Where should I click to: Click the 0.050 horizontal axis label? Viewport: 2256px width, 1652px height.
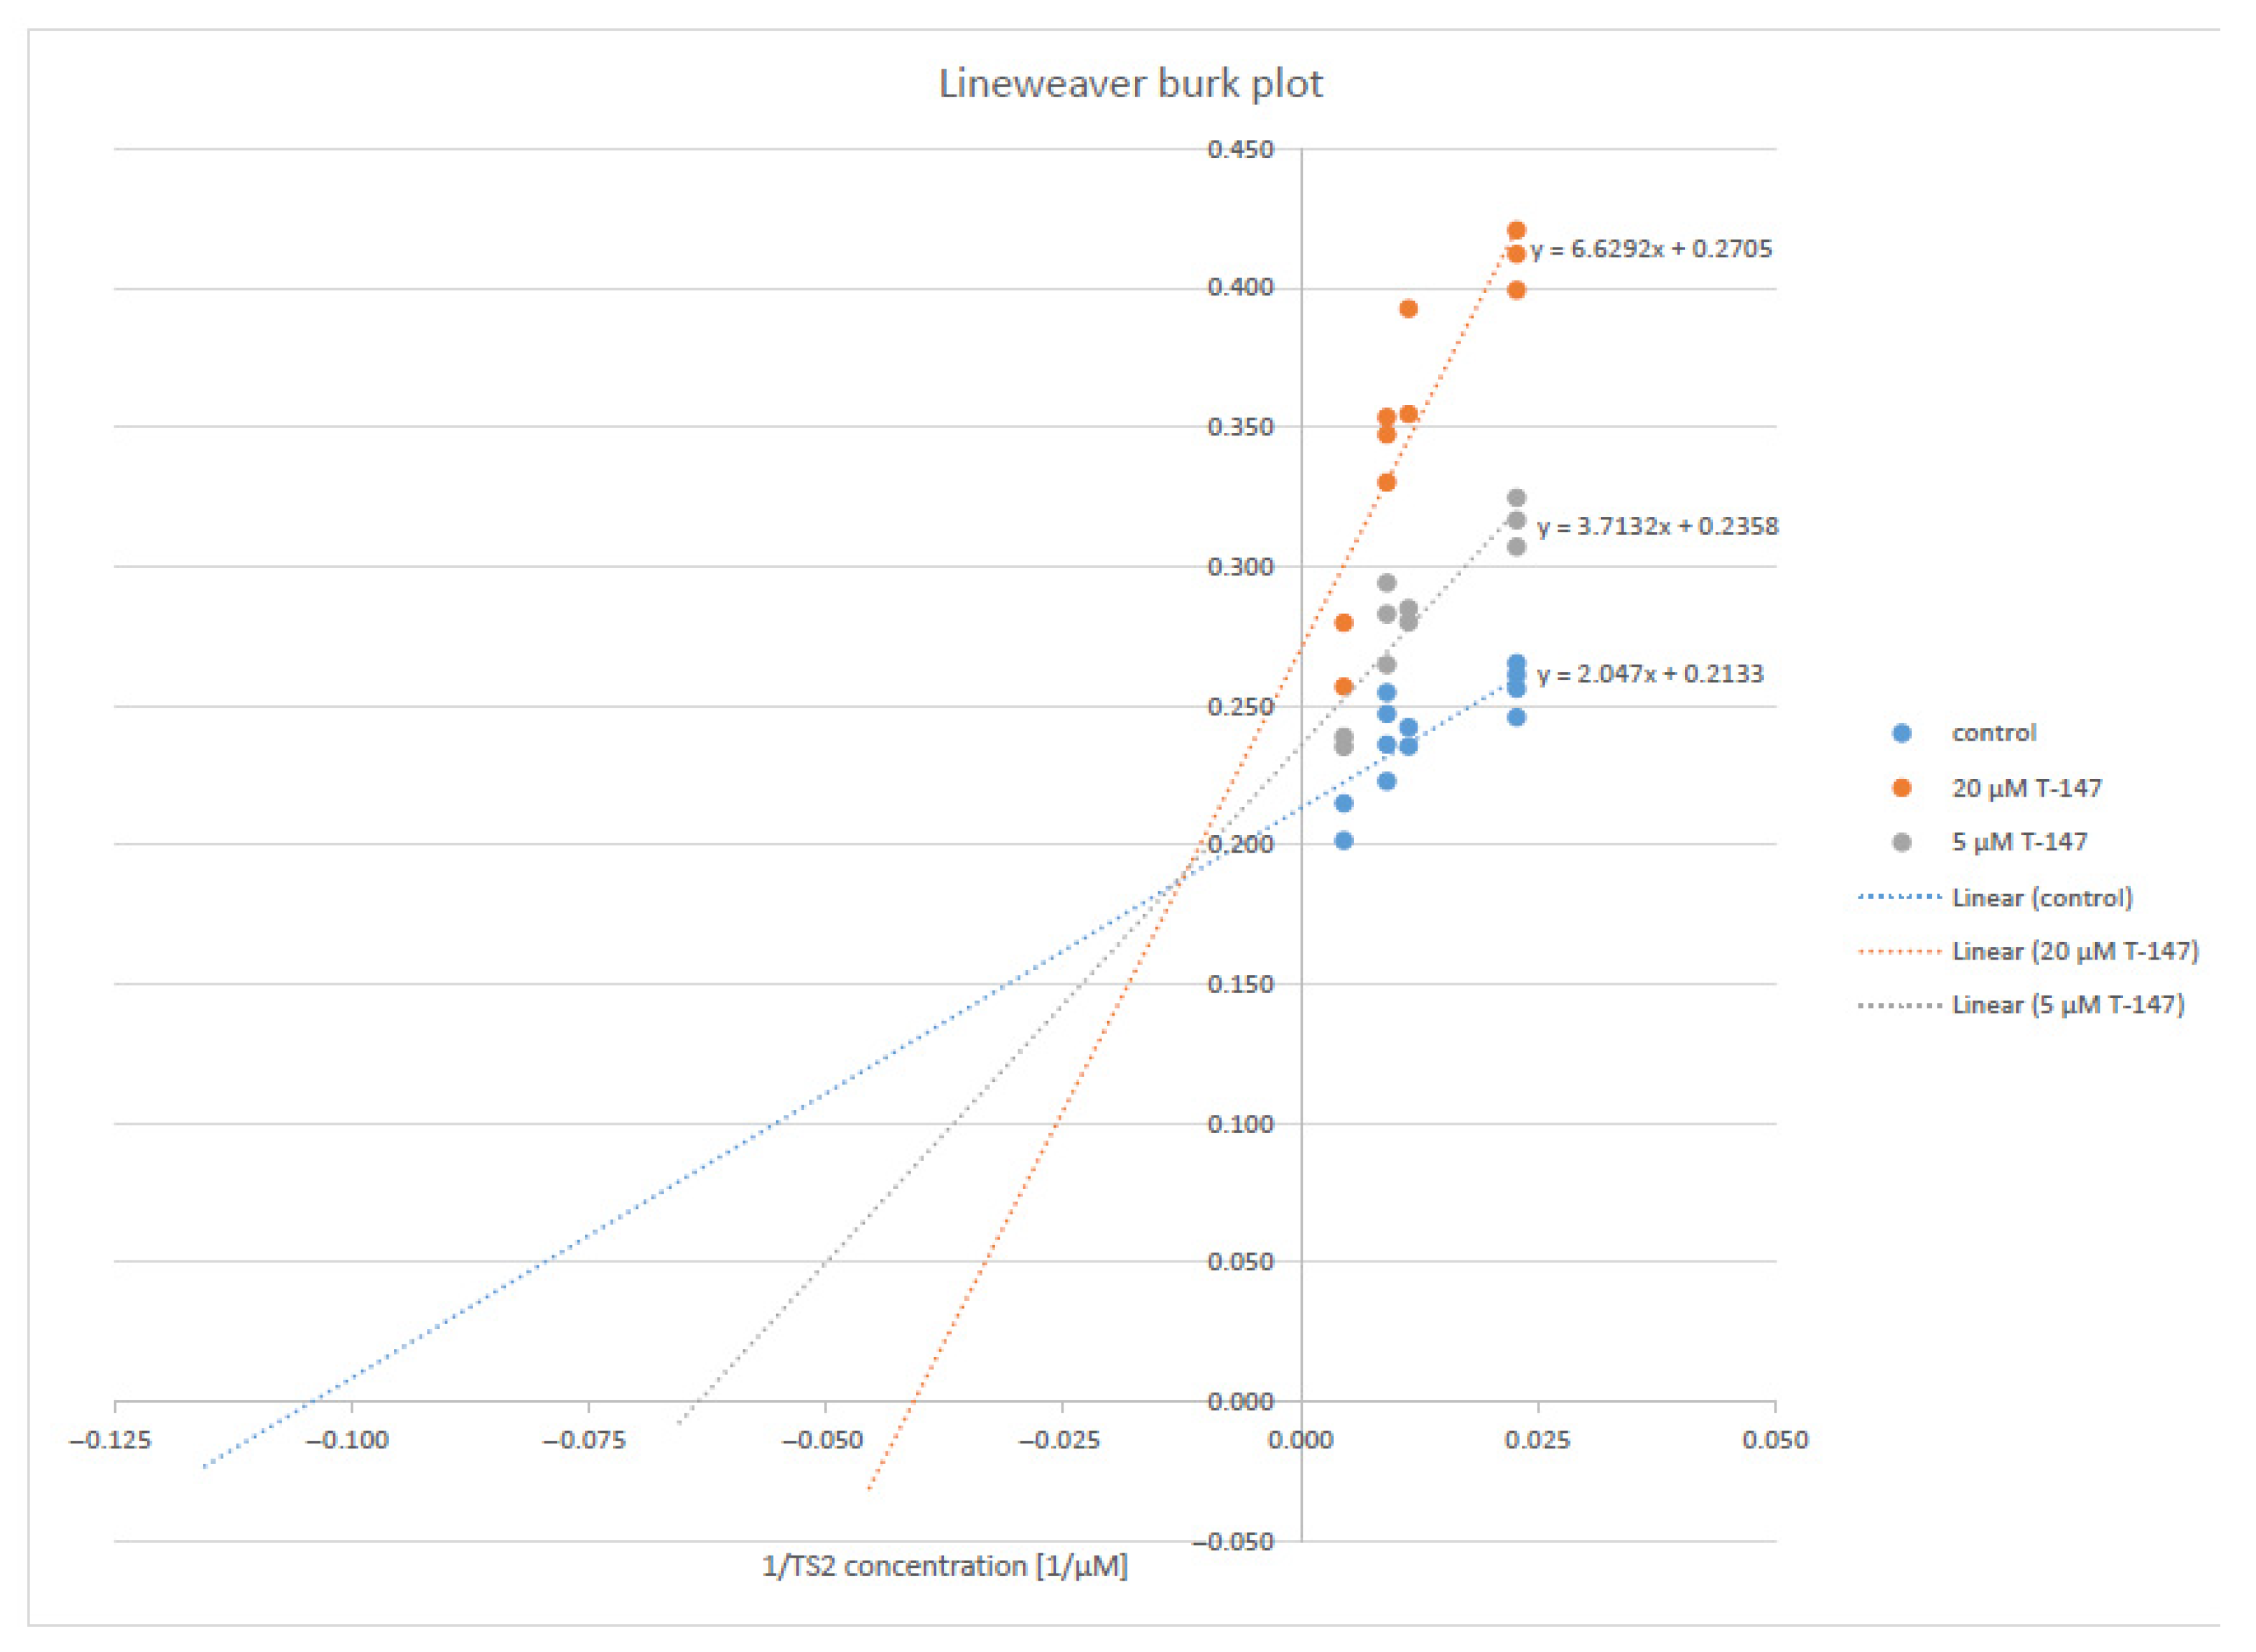[x=1775, y=1440]
